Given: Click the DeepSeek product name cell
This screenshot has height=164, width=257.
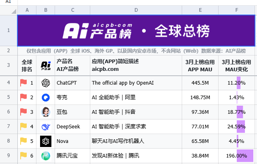Looking at the screenshot, I should pos(72,127).
